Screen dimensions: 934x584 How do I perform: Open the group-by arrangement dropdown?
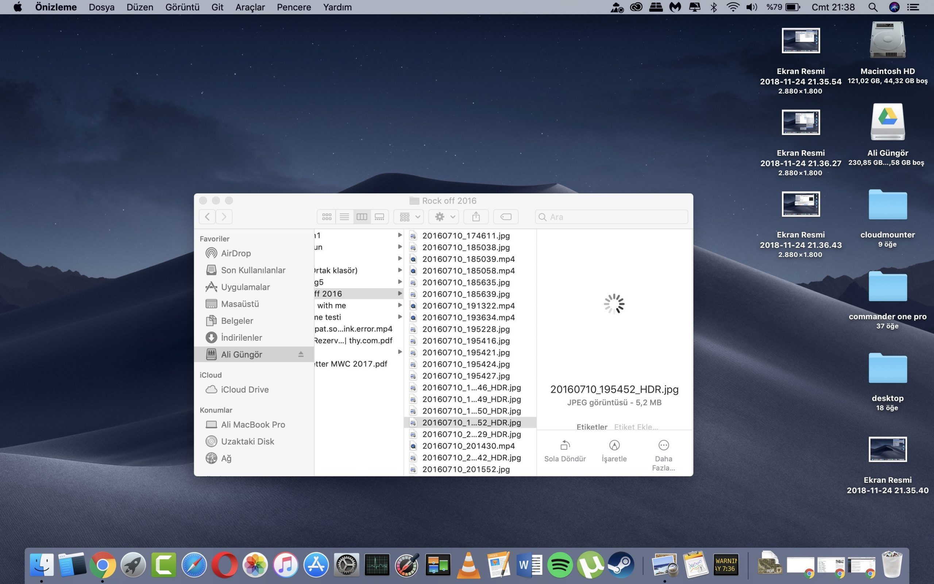tap(409, 217)
